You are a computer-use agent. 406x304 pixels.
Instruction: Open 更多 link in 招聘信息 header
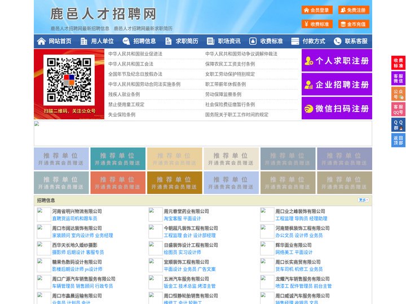pyautogui.click(x=363, y=200)
